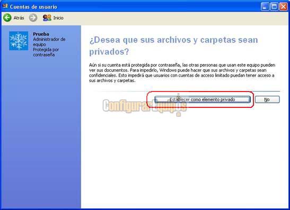Choose the "No" button
Image resolution: width=290 pixels, height=210 pixels.
267,99
